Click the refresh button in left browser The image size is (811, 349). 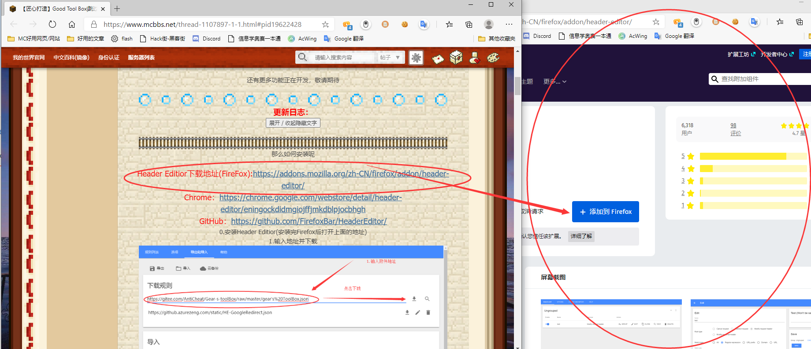52,24
